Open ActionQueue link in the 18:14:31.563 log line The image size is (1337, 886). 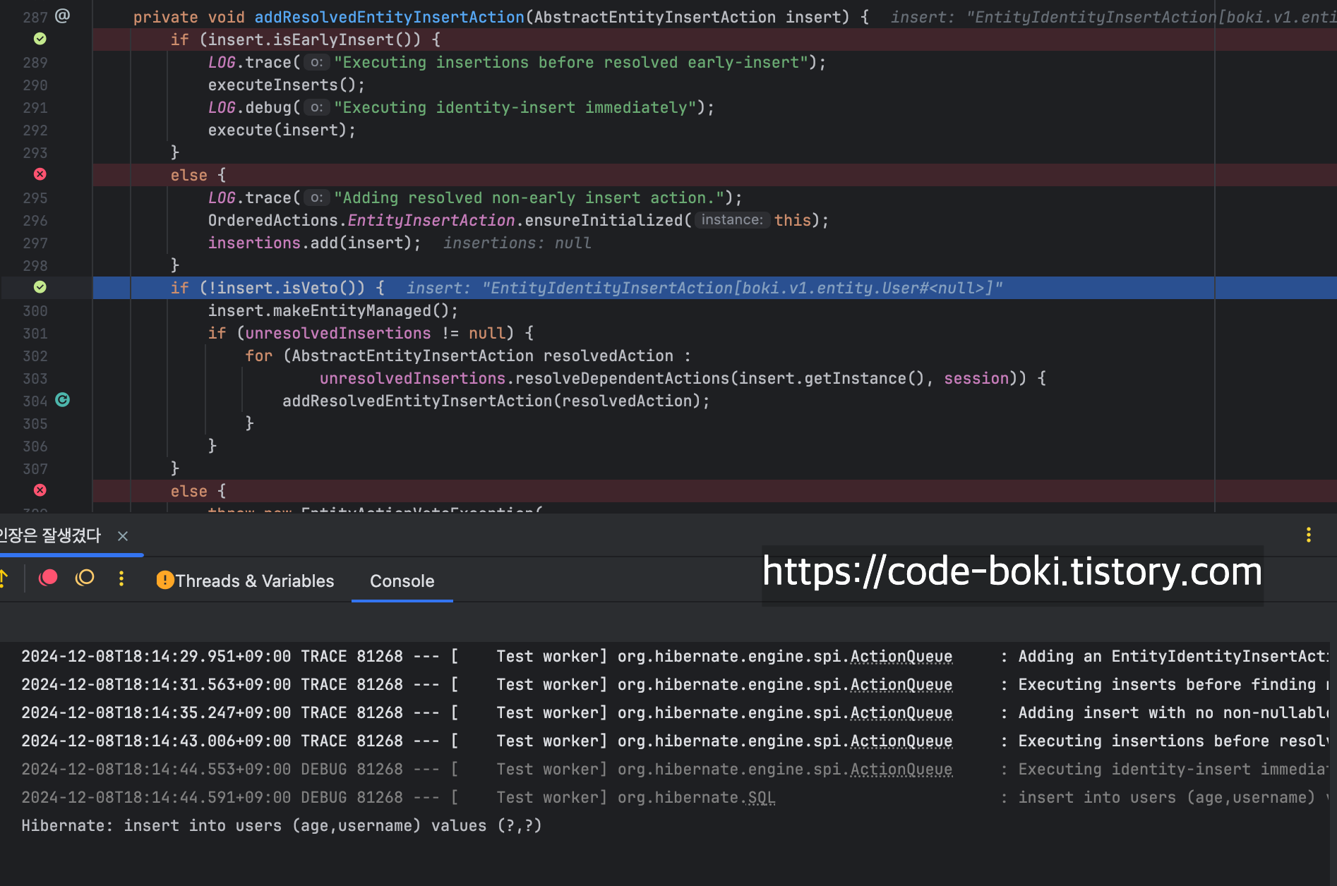point(901,684)
